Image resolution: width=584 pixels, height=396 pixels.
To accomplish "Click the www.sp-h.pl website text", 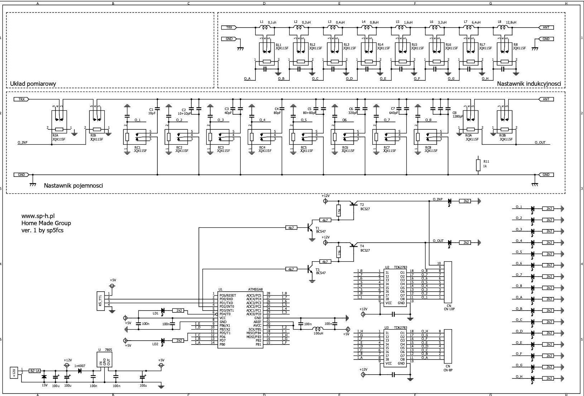I will point(38,216).
